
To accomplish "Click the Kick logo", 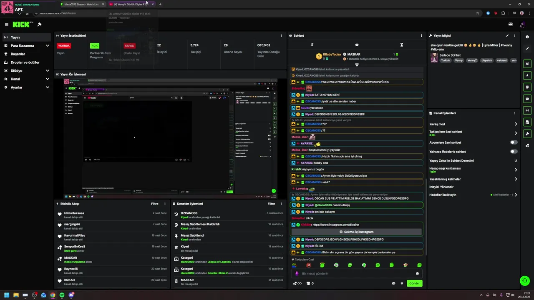I will (x=22, y=25).
